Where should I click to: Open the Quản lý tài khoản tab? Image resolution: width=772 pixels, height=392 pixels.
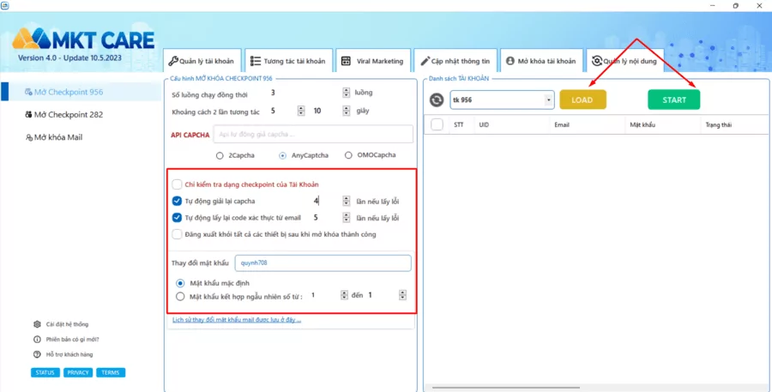[201, 61]
